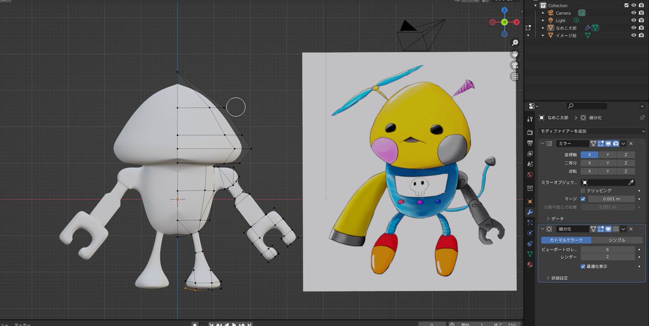
Task: Open the Scene properties tab
Action: (x=530, y=164)
